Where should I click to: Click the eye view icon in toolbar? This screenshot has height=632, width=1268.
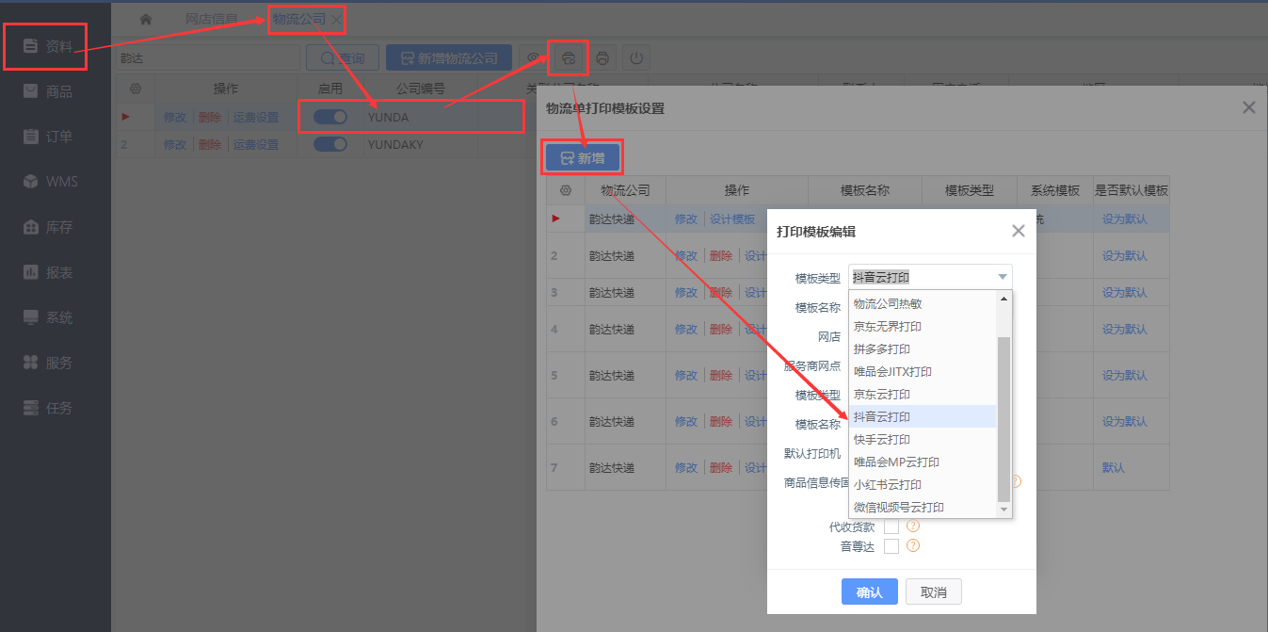coord(533,57)
